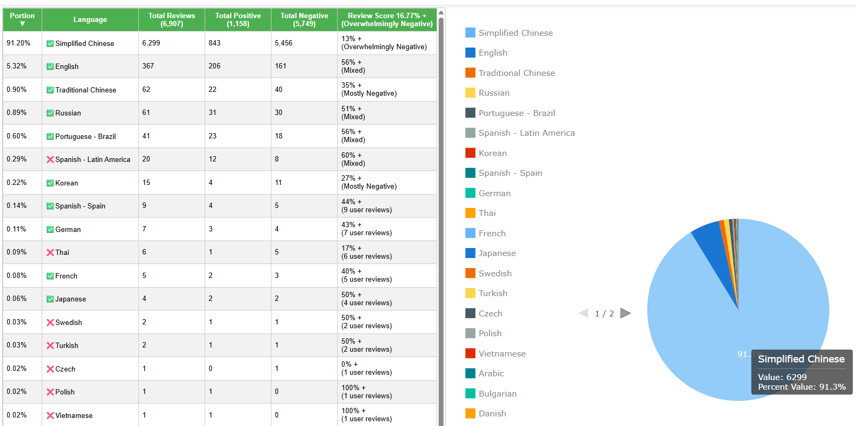Screen dimensions: 856x426
Task: Click the 91.20% portion cell
Action: click(x=22, y=43)
